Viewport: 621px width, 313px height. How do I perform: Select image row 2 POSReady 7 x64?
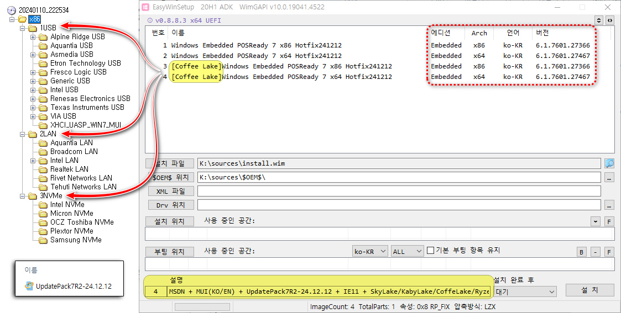pyautogui.click(x=256, y=56)
